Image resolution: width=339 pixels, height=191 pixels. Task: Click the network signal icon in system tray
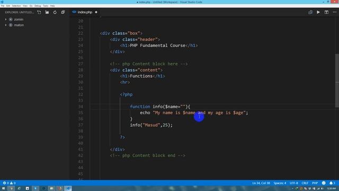click(318, 189)
